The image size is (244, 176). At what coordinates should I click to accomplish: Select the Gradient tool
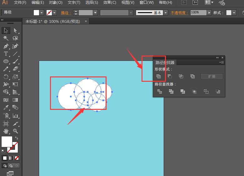pyautogui.click(x=15, y=100)
